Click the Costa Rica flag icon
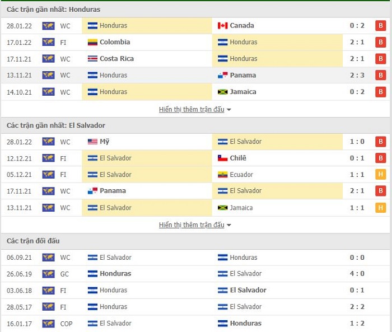The height and width of the screenshot is (332, 392). 92,59
